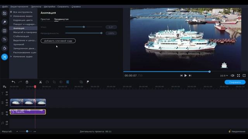Select Замедленное движение tool

point(24,48)
